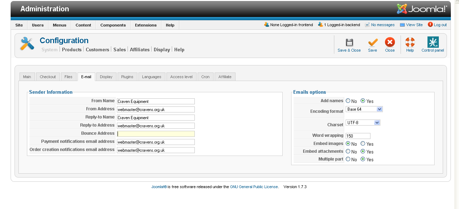Open Help via the lifebuoy icon
The image size is (459, 209).
coord(410,42)
